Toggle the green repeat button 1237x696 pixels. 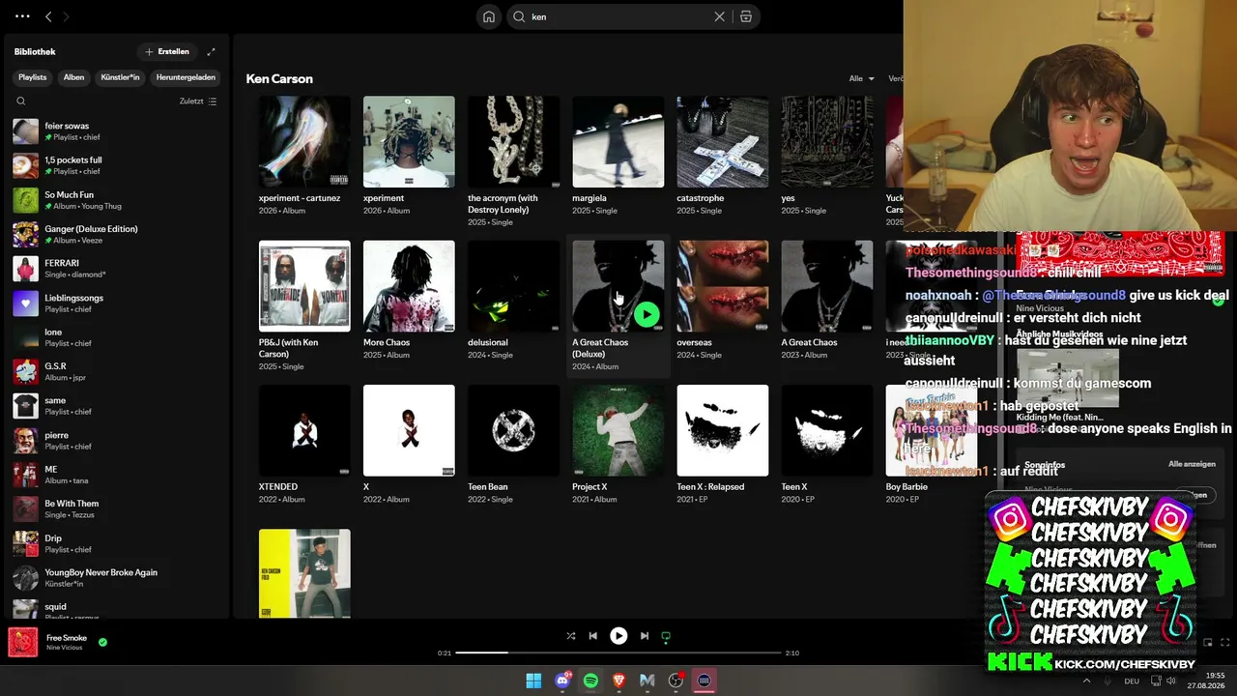666,636
